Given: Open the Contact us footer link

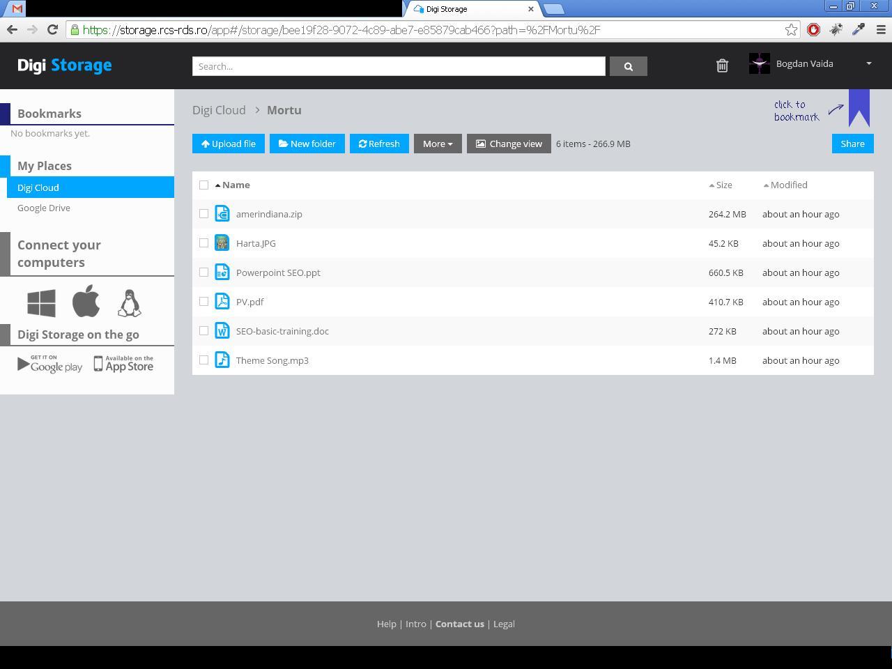Looking at the screenshot, I should (x=460, y=624).
